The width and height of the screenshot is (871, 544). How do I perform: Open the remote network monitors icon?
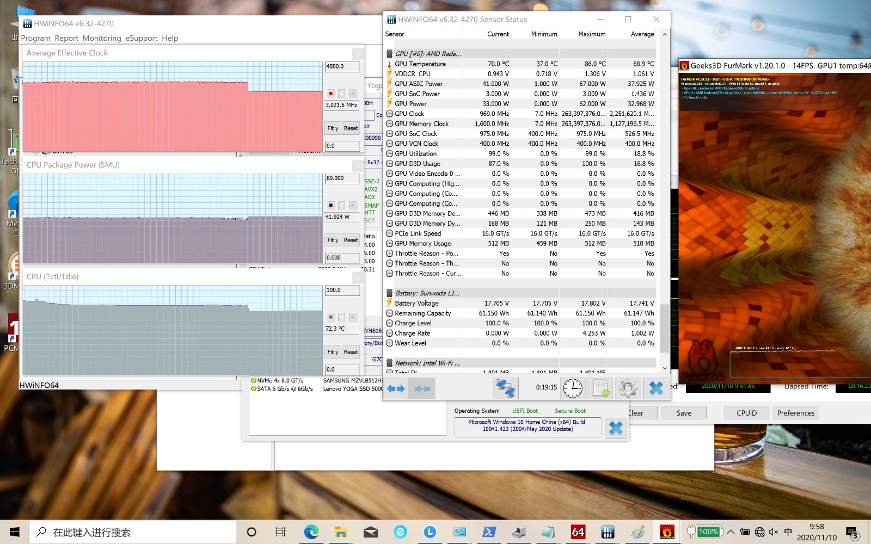click(505, 388)
